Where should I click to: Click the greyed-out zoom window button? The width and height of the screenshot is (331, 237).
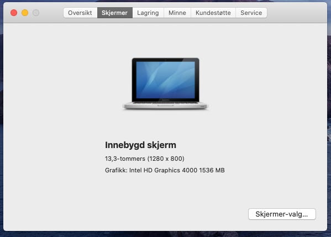36,13
